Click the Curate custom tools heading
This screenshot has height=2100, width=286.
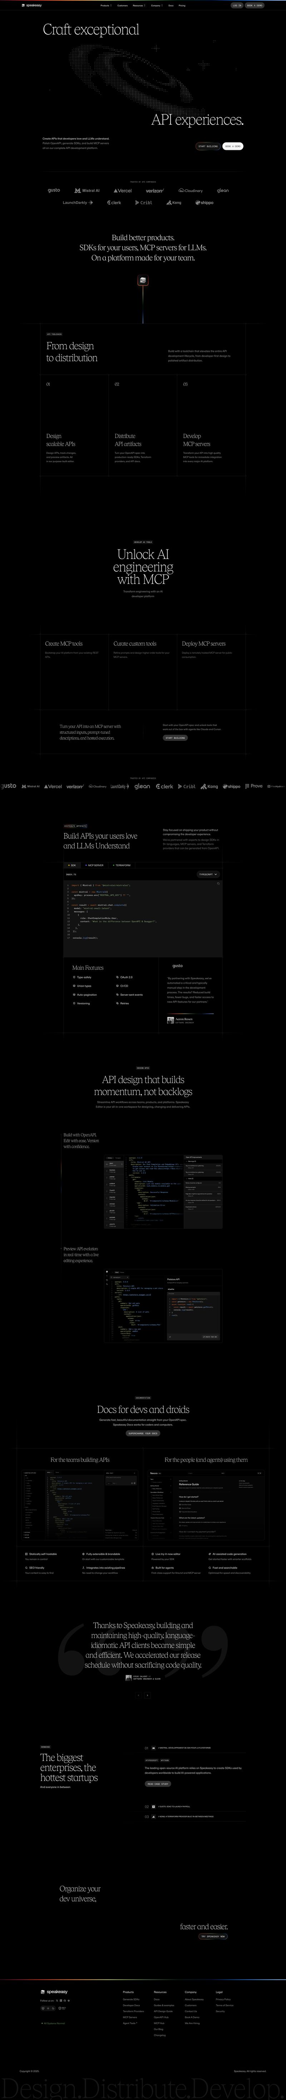[135, 644]
